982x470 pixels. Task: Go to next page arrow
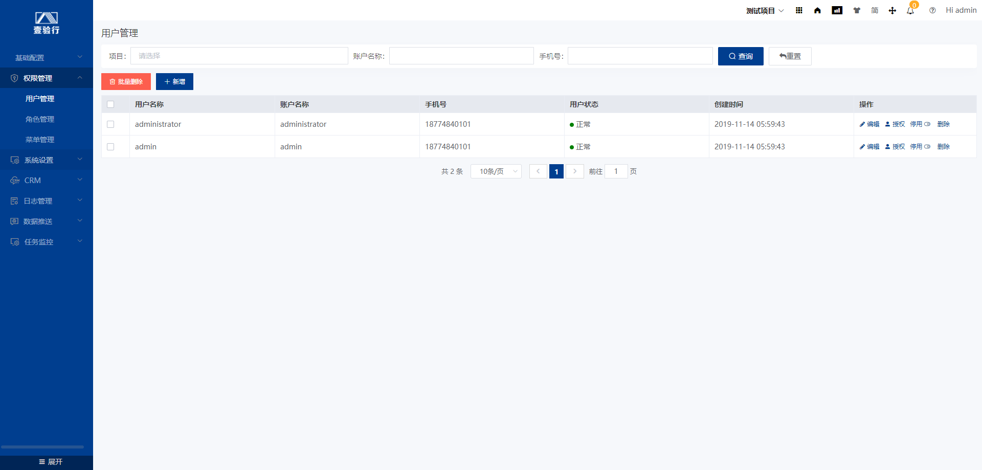pos(575,171)
